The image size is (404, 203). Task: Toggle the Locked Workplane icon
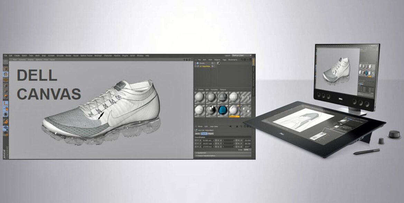[x=6, y=128]
